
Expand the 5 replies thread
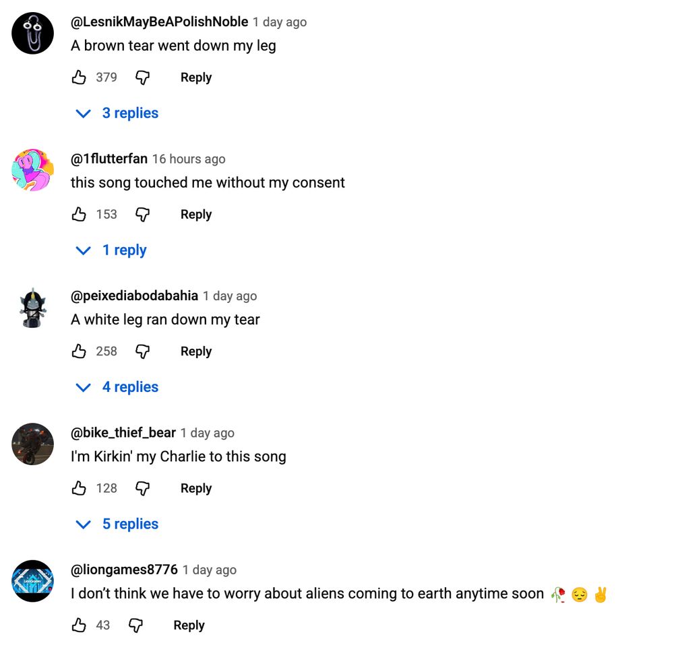pos(117,524)
